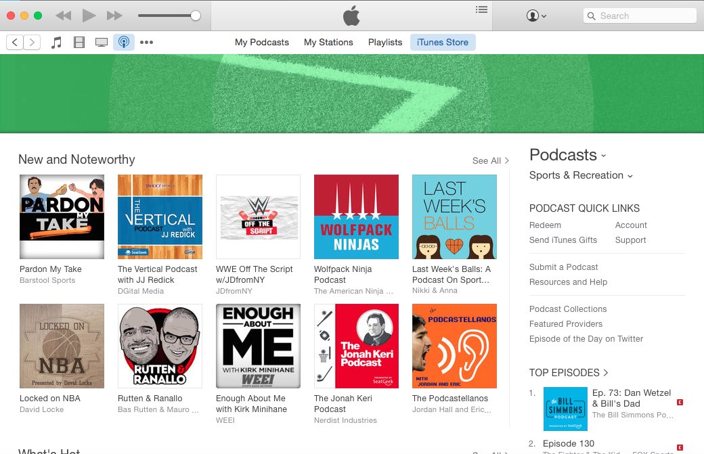Open Featured Providers link
Image resolution: width=704 pixels, height=454 pixels.
(566, 324)
